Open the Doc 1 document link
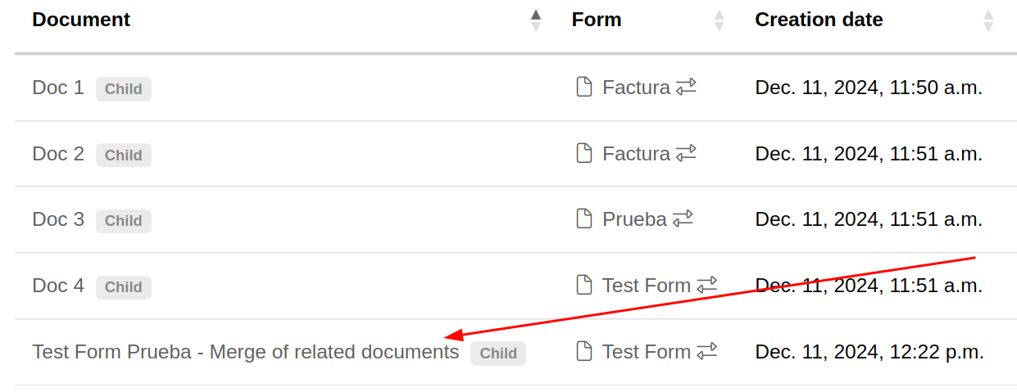The height and width of the screenshot is (392, 1017). tap(58, 88)
